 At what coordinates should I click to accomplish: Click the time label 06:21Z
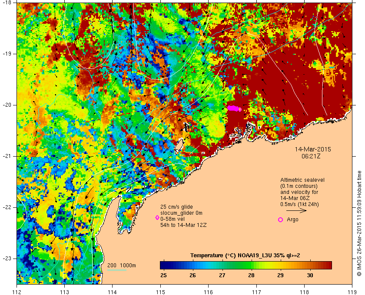pyautogui.click(x=311, y=157)
